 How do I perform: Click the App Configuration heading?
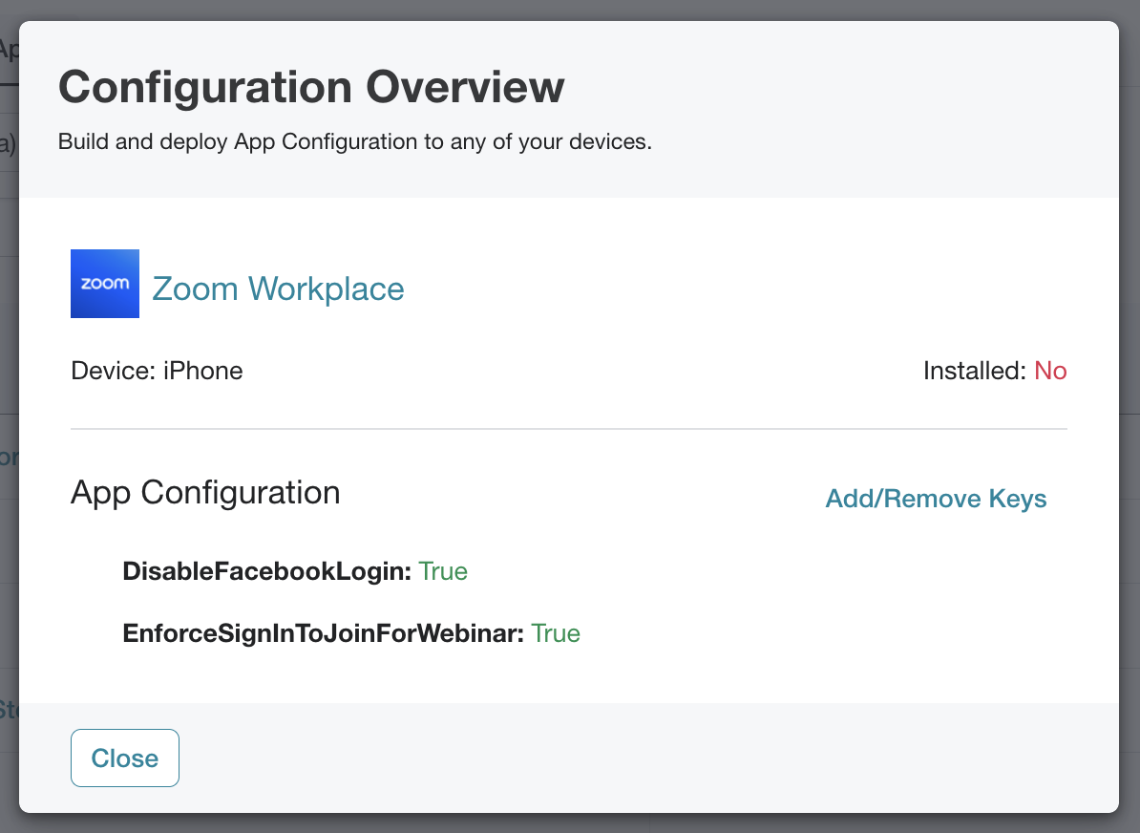205,493
